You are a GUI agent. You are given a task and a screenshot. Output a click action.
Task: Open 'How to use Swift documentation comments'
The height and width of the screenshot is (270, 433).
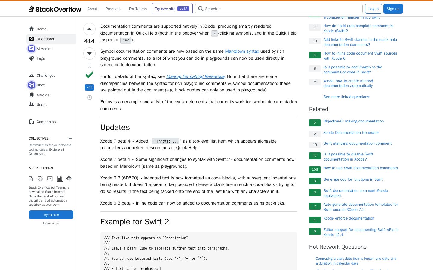click(x=361, y=168)
